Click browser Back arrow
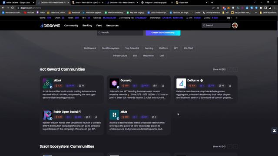This screenshot has width=278, height=156. coord(3,8)
